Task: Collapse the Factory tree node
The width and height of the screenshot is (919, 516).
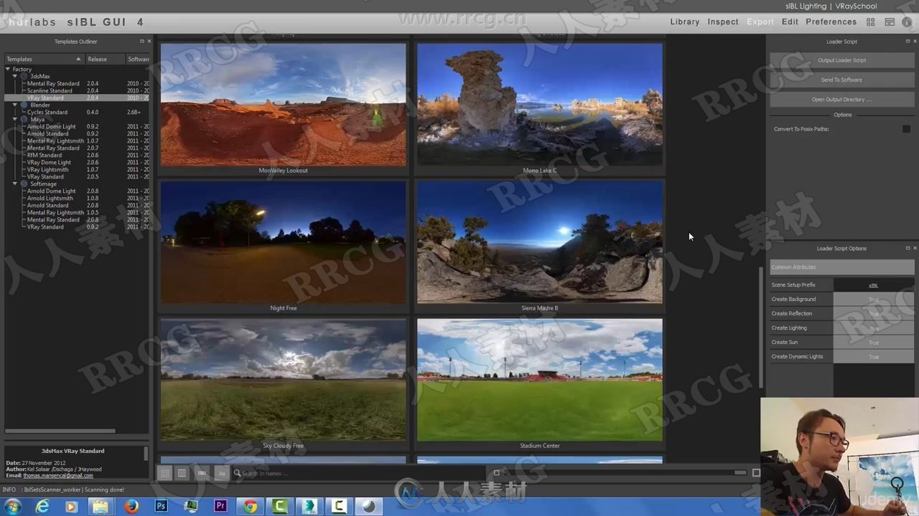Action: [8, 69]
